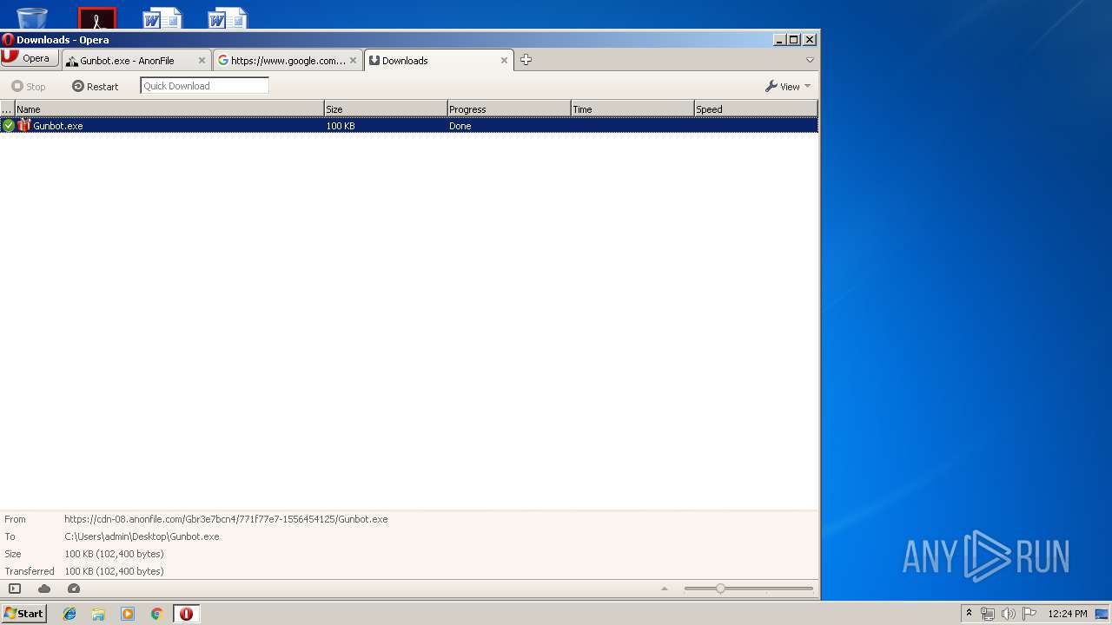The image size is (1112, 625).
Task: Launch Internet Explorer from taskbar
Action: 69,614
